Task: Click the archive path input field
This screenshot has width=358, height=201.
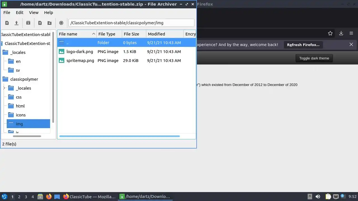Action: pyautogui.click(x=131, y=23)
